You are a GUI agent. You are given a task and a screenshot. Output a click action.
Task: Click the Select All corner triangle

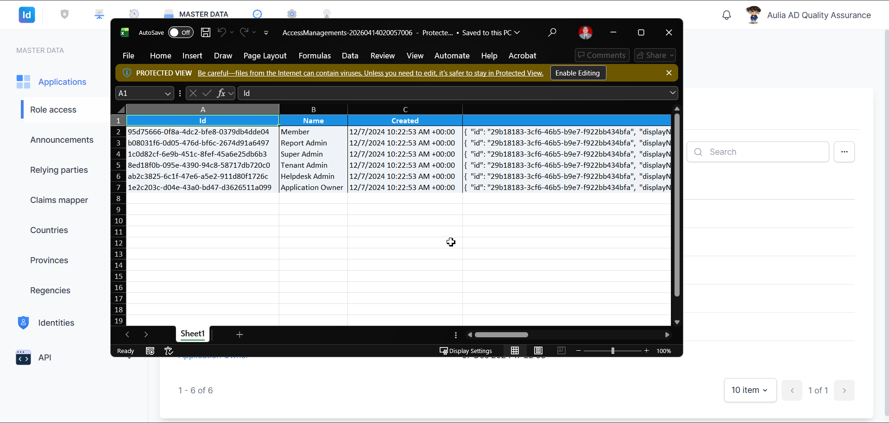coord(121,109)
